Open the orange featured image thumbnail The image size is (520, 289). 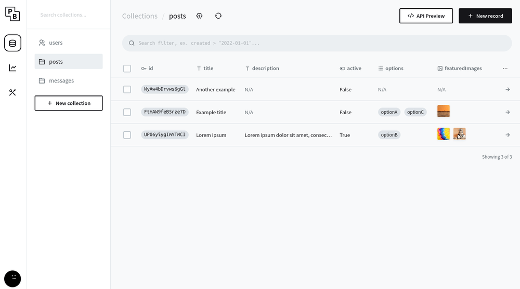[x=444, y=112]
